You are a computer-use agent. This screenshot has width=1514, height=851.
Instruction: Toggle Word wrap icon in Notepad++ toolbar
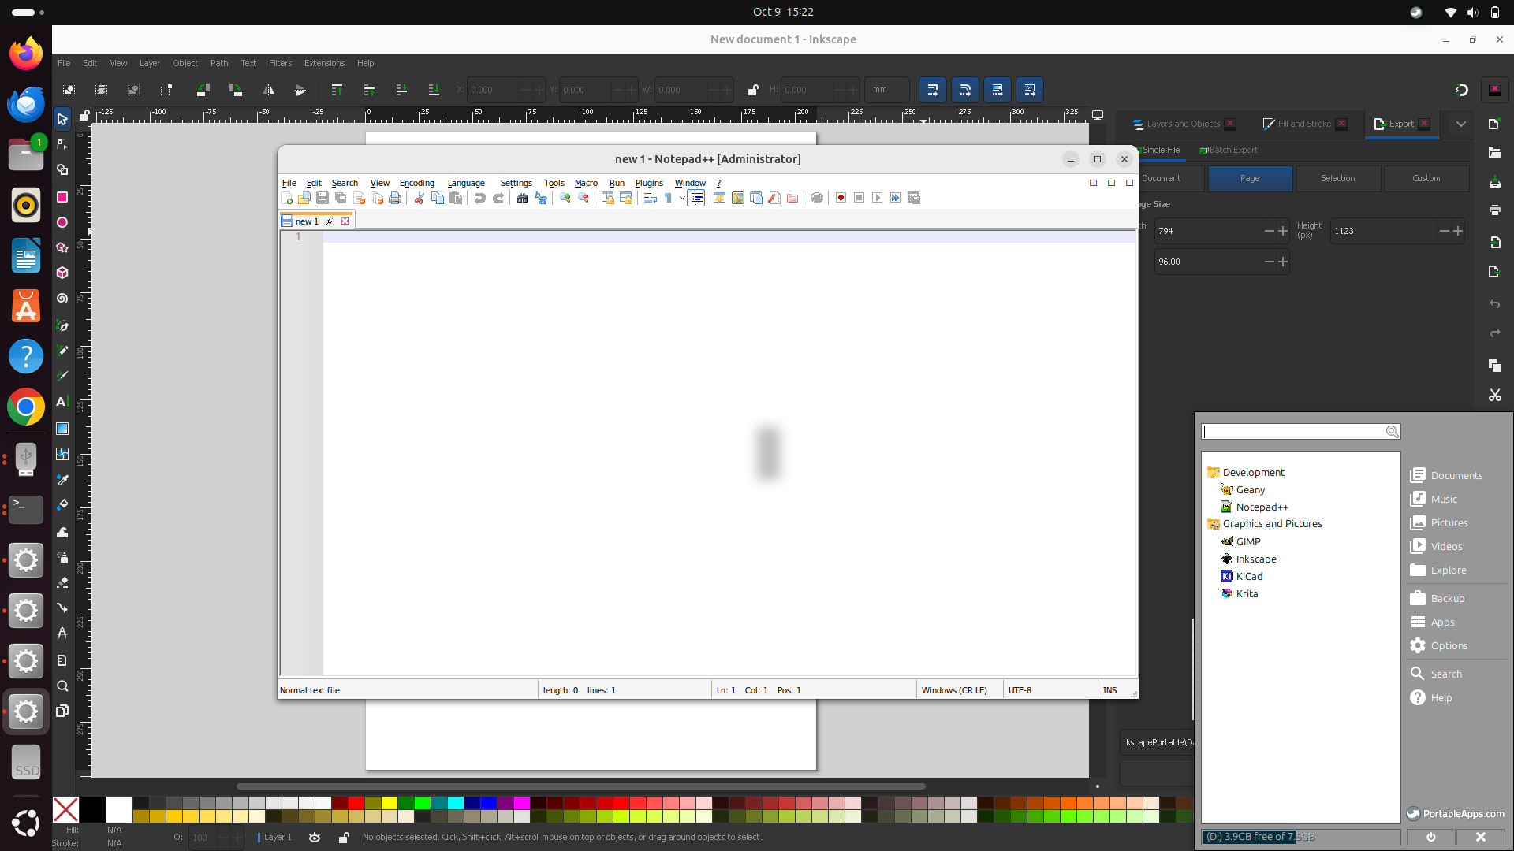coord(650,198)
